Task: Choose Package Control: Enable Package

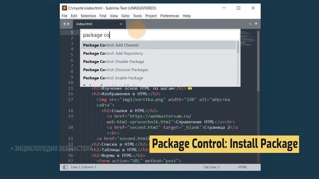Action: coord(159,78)
